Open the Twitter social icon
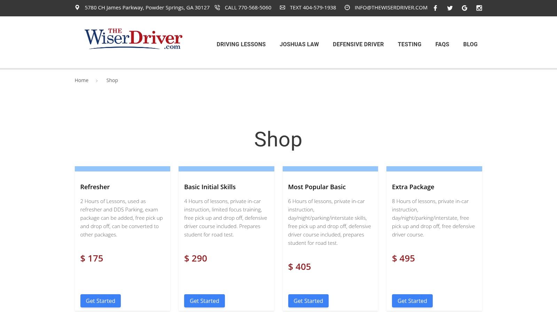This screenshot has width=557, height=313. coord(450,8)
